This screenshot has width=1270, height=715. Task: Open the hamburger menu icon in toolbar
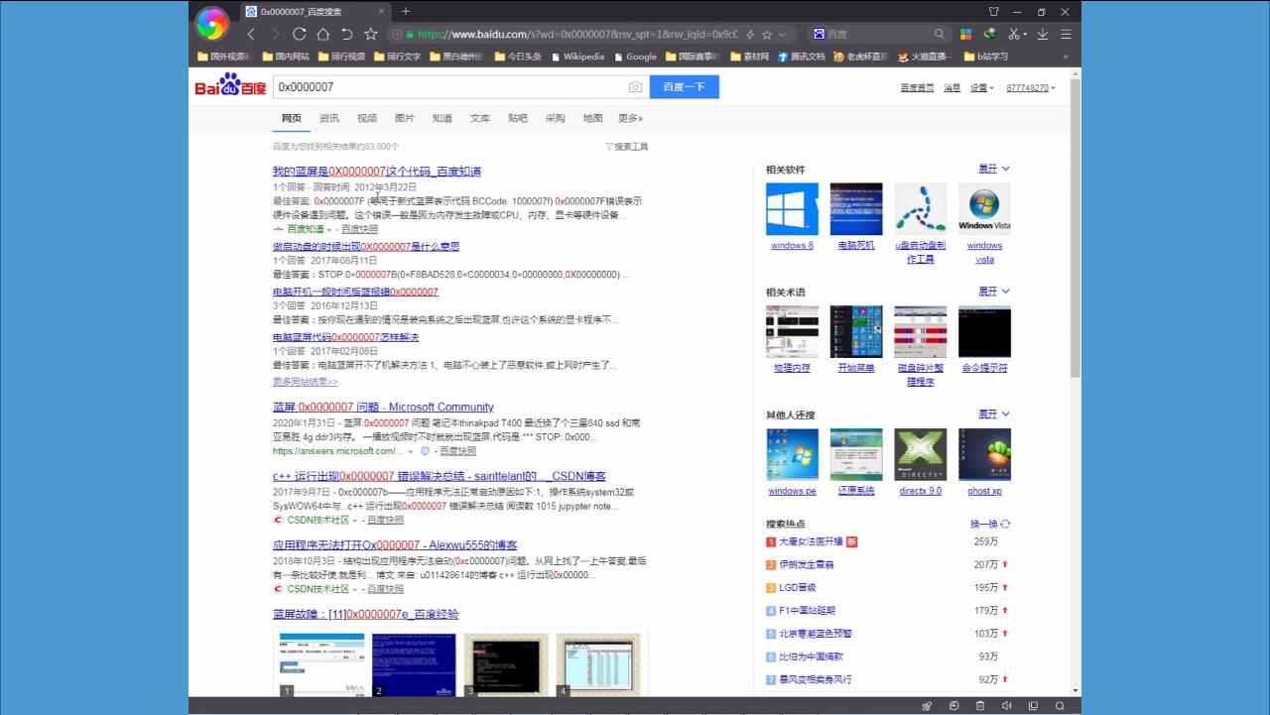click(1065, 33)
